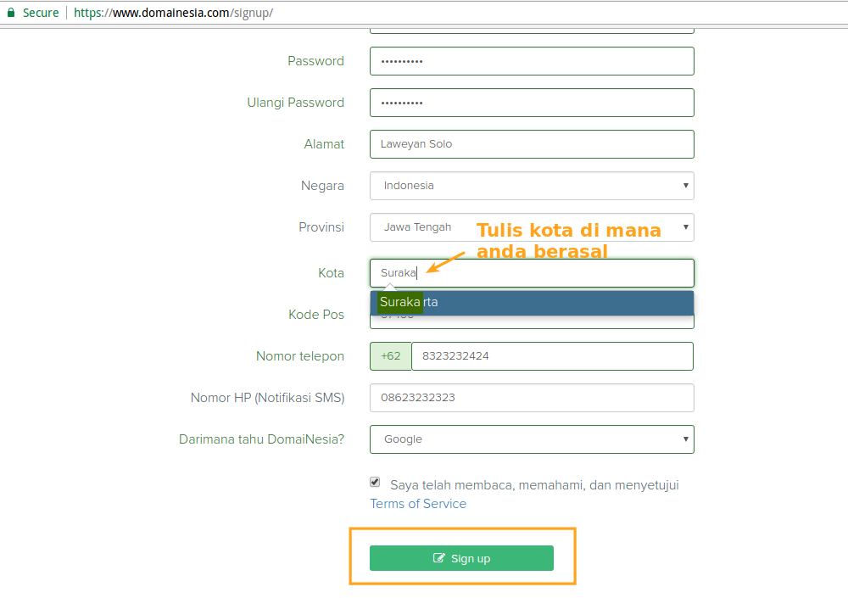Viewport: 848px width, 598px height.
Task: Click the pencil icon inside the Sign up button
Action: 438,558
